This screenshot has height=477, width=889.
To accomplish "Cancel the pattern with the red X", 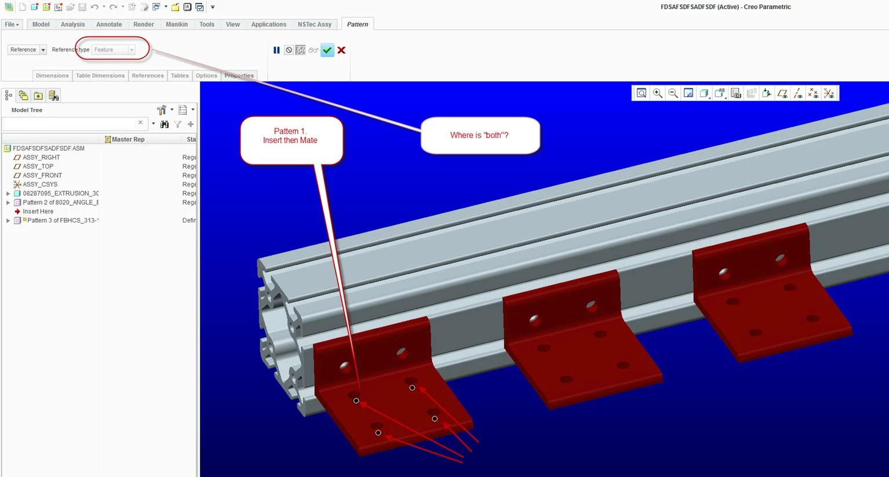I will 341,50.
